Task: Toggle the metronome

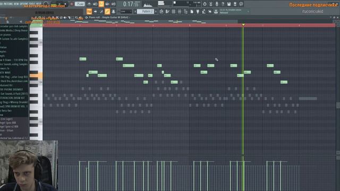Action: click(x=89, y=4)
